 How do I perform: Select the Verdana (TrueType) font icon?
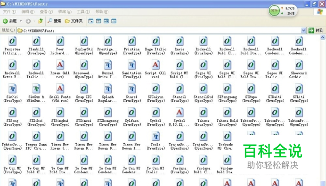click(179, 160)
